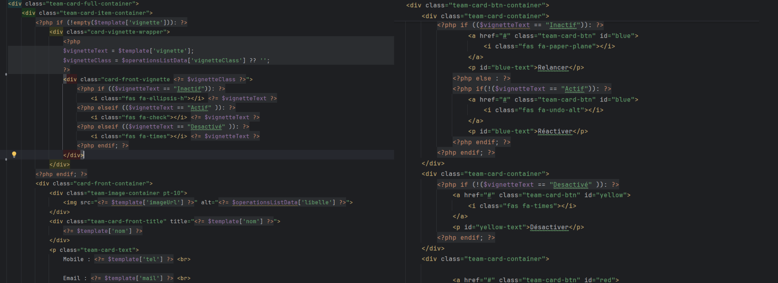Click the underlined word Réactiver
This screenshot has height=283, width=778.
tap(555, 131)
